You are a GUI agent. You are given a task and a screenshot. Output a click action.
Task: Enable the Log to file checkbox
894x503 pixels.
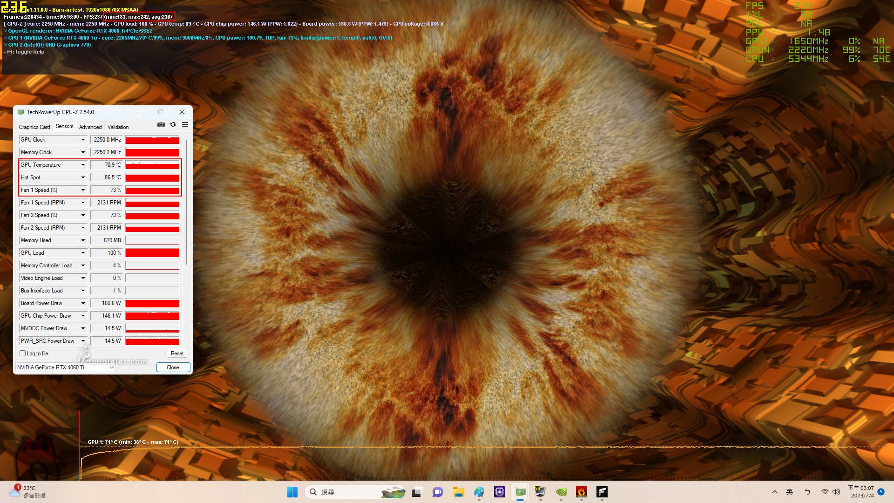[x=23, y=353]
